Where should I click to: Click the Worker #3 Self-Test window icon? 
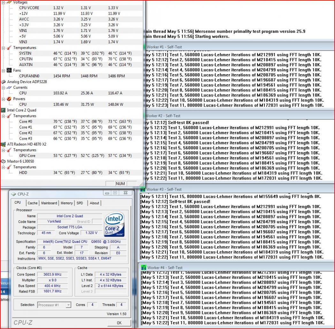pyautogui.click(x=143, y=189)
